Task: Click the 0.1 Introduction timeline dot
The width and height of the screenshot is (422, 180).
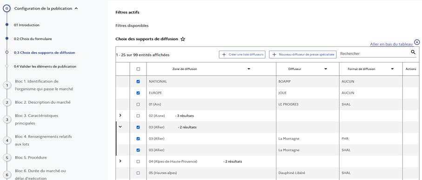Action: 7,25
